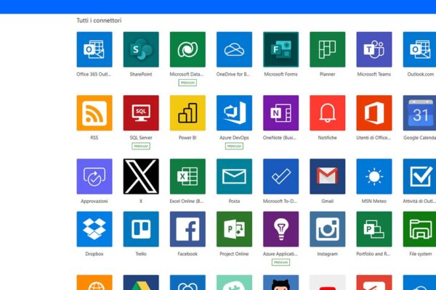
Task: Select the Azure Application Insights connector
Action: pyautogui.click(x=280, y=229)
